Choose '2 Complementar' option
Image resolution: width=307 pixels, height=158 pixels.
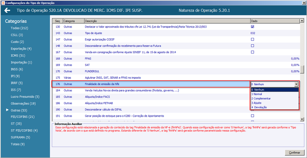coord(275,98)
